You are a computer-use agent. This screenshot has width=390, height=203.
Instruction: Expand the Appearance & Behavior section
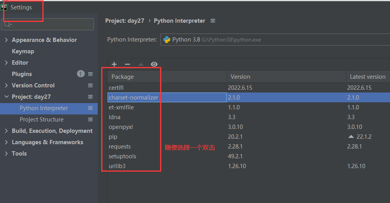click(x=6, y=40)
